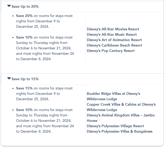
Task: Click December 9 dates text under Save Up to 15%
Action: [38, 94]
